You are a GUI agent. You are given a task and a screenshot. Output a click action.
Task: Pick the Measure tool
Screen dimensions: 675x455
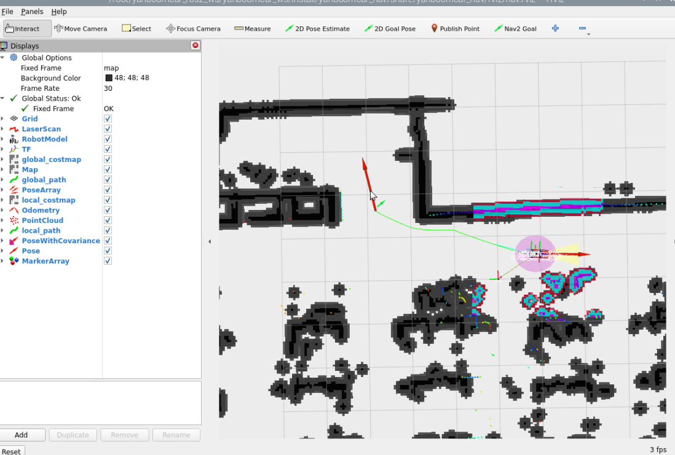tap(252, 29)
